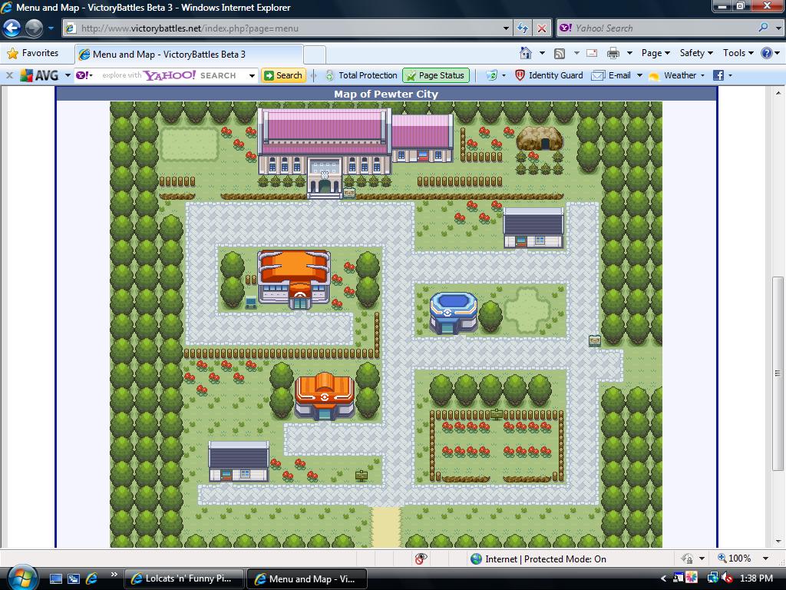
Task: Click the Help question mark icon
Action: (x=767, y=53)
